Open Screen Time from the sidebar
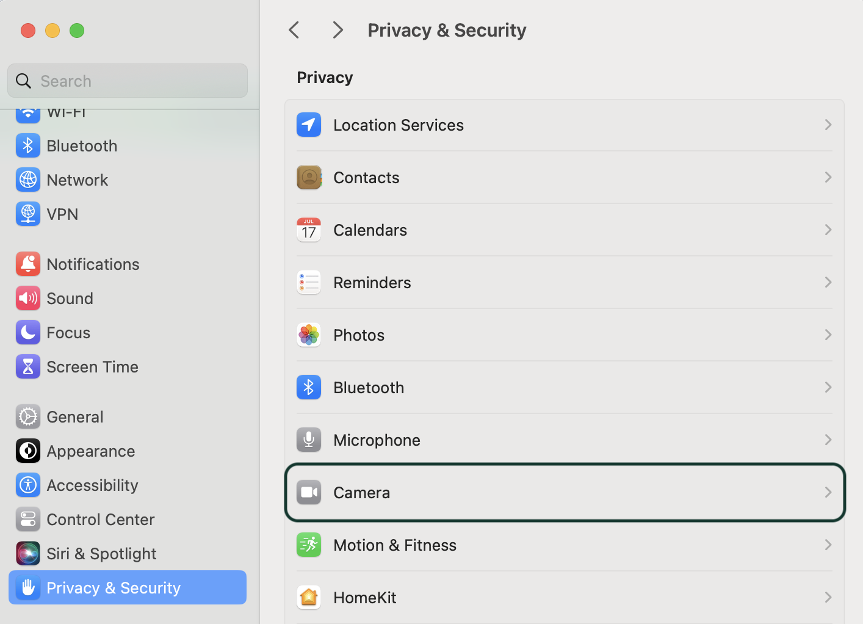 [x=92, y=367]
